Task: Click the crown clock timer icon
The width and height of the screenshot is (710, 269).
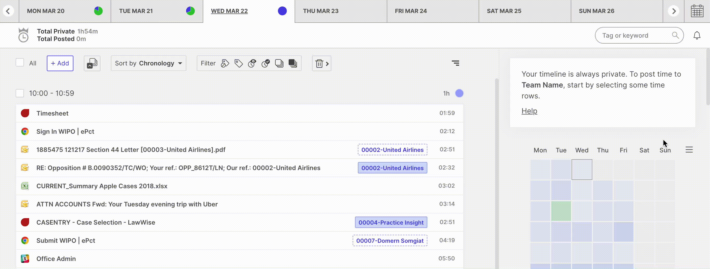Action: [x=23, y=35]
